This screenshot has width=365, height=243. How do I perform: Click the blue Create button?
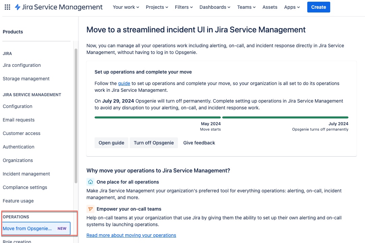[x=318, y=7]
